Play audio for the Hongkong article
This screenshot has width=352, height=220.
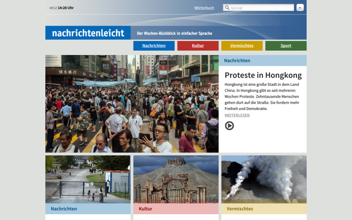coord(229,126)
